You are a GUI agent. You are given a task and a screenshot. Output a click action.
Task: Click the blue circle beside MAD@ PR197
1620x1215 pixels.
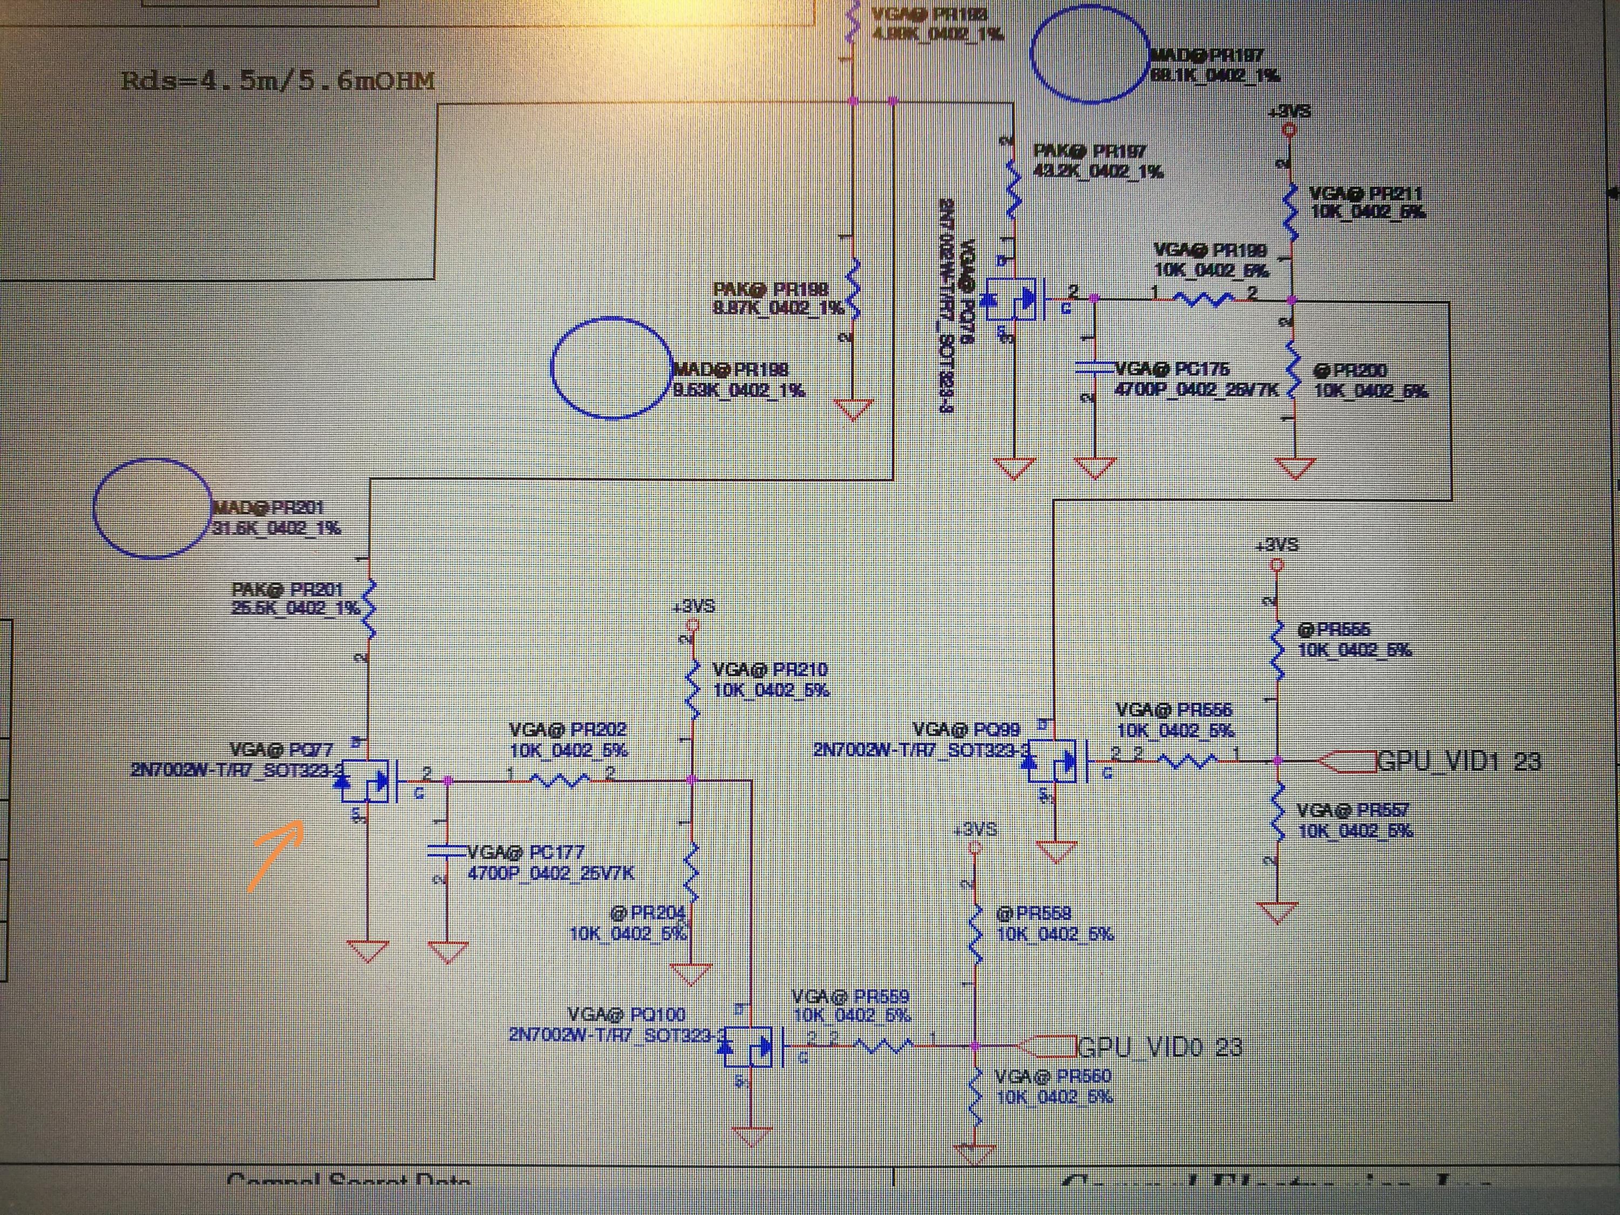pyautogui.click(x=1089, y=53)
